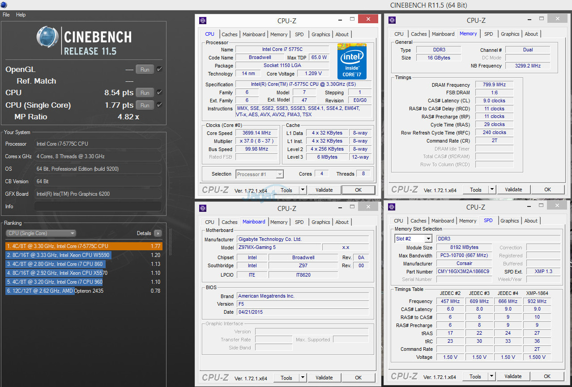The height and width of the screenshot is (387, 572).
Task: Open the File menu in Cinebench
Action: [6, 15]
